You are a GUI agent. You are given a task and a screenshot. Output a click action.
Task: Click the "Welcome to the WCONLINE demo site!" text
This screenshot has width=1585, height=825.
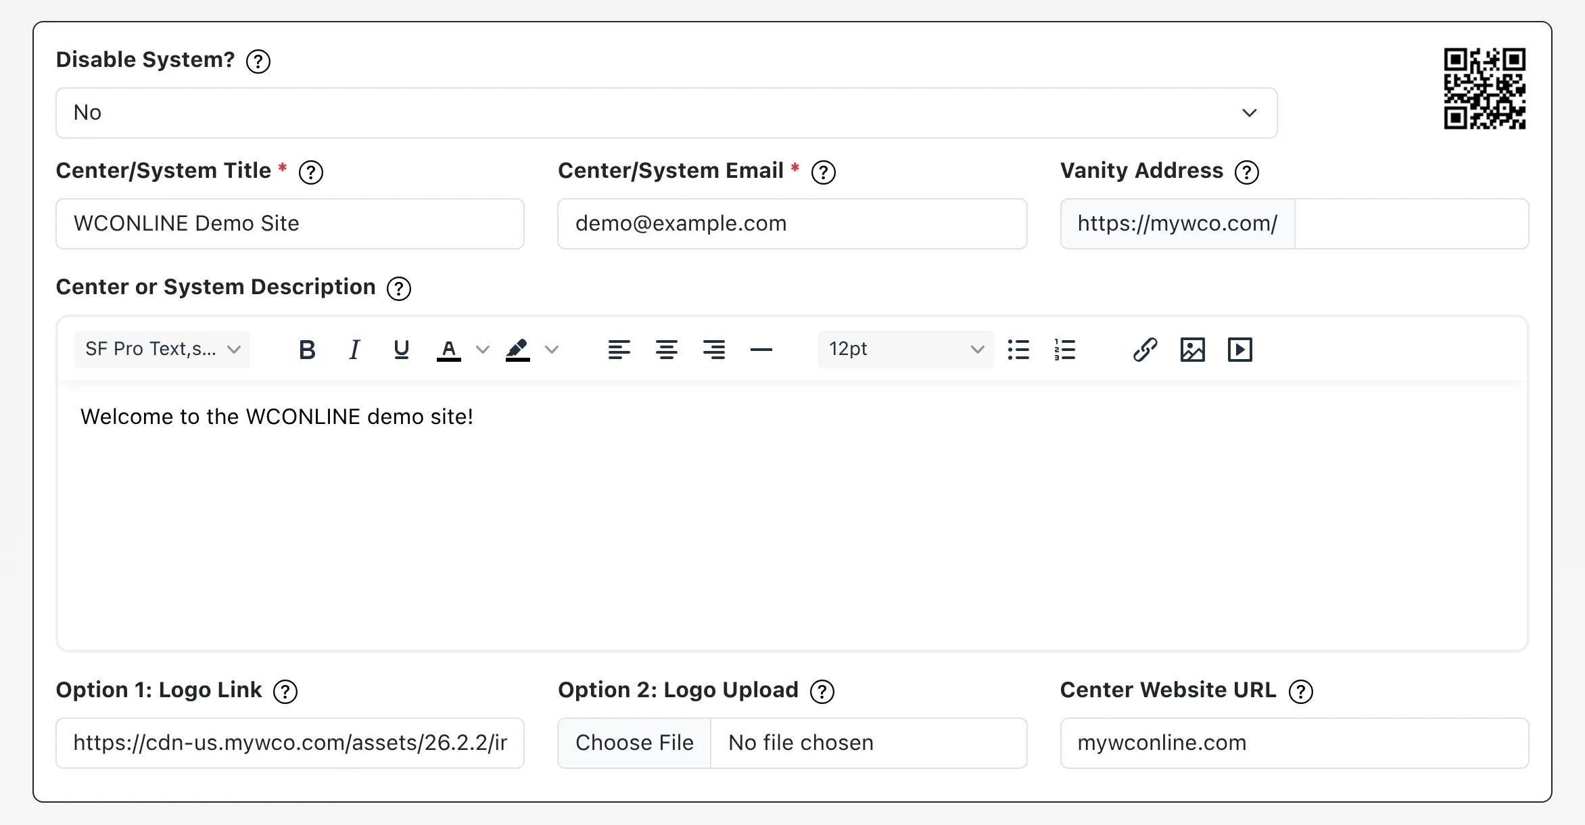tap(277, 417)
